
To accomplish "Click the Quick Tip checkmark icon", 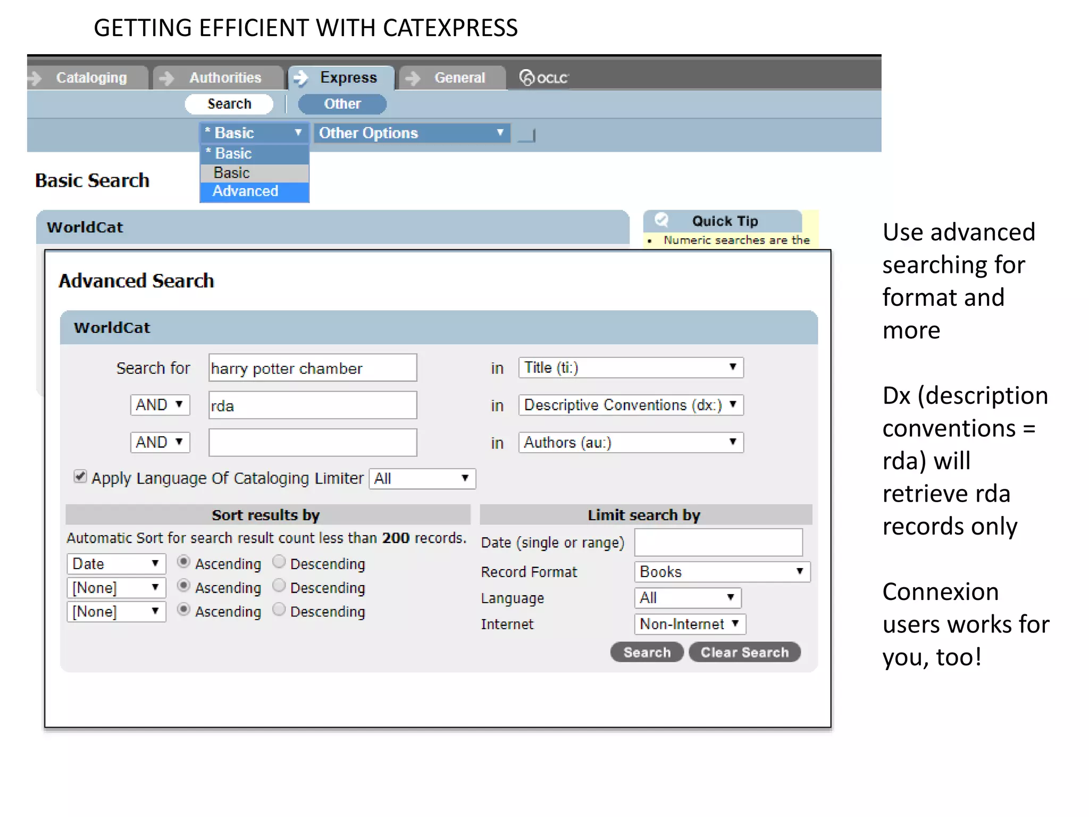I will point(661,220).
